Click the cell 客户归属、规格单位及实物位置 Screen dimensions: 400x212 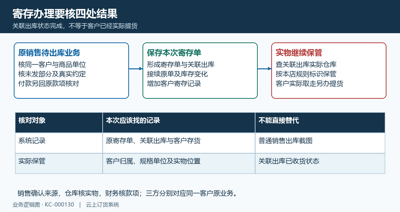[x=179, y=163]
